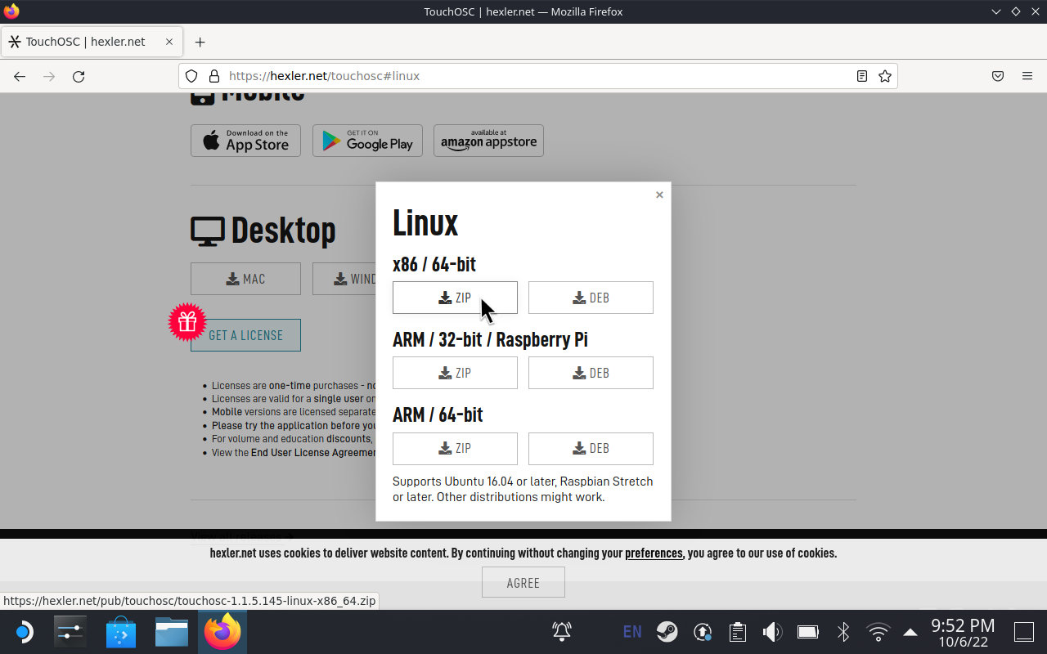This screenshot has height=654, width=1047.
Task: Close the Linux download dialog
Action: point(659,195)
